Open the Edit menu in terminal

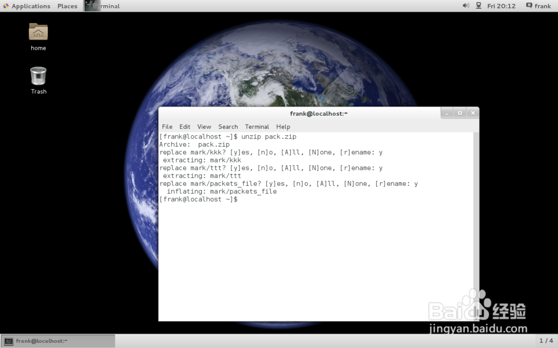point(185,126)
